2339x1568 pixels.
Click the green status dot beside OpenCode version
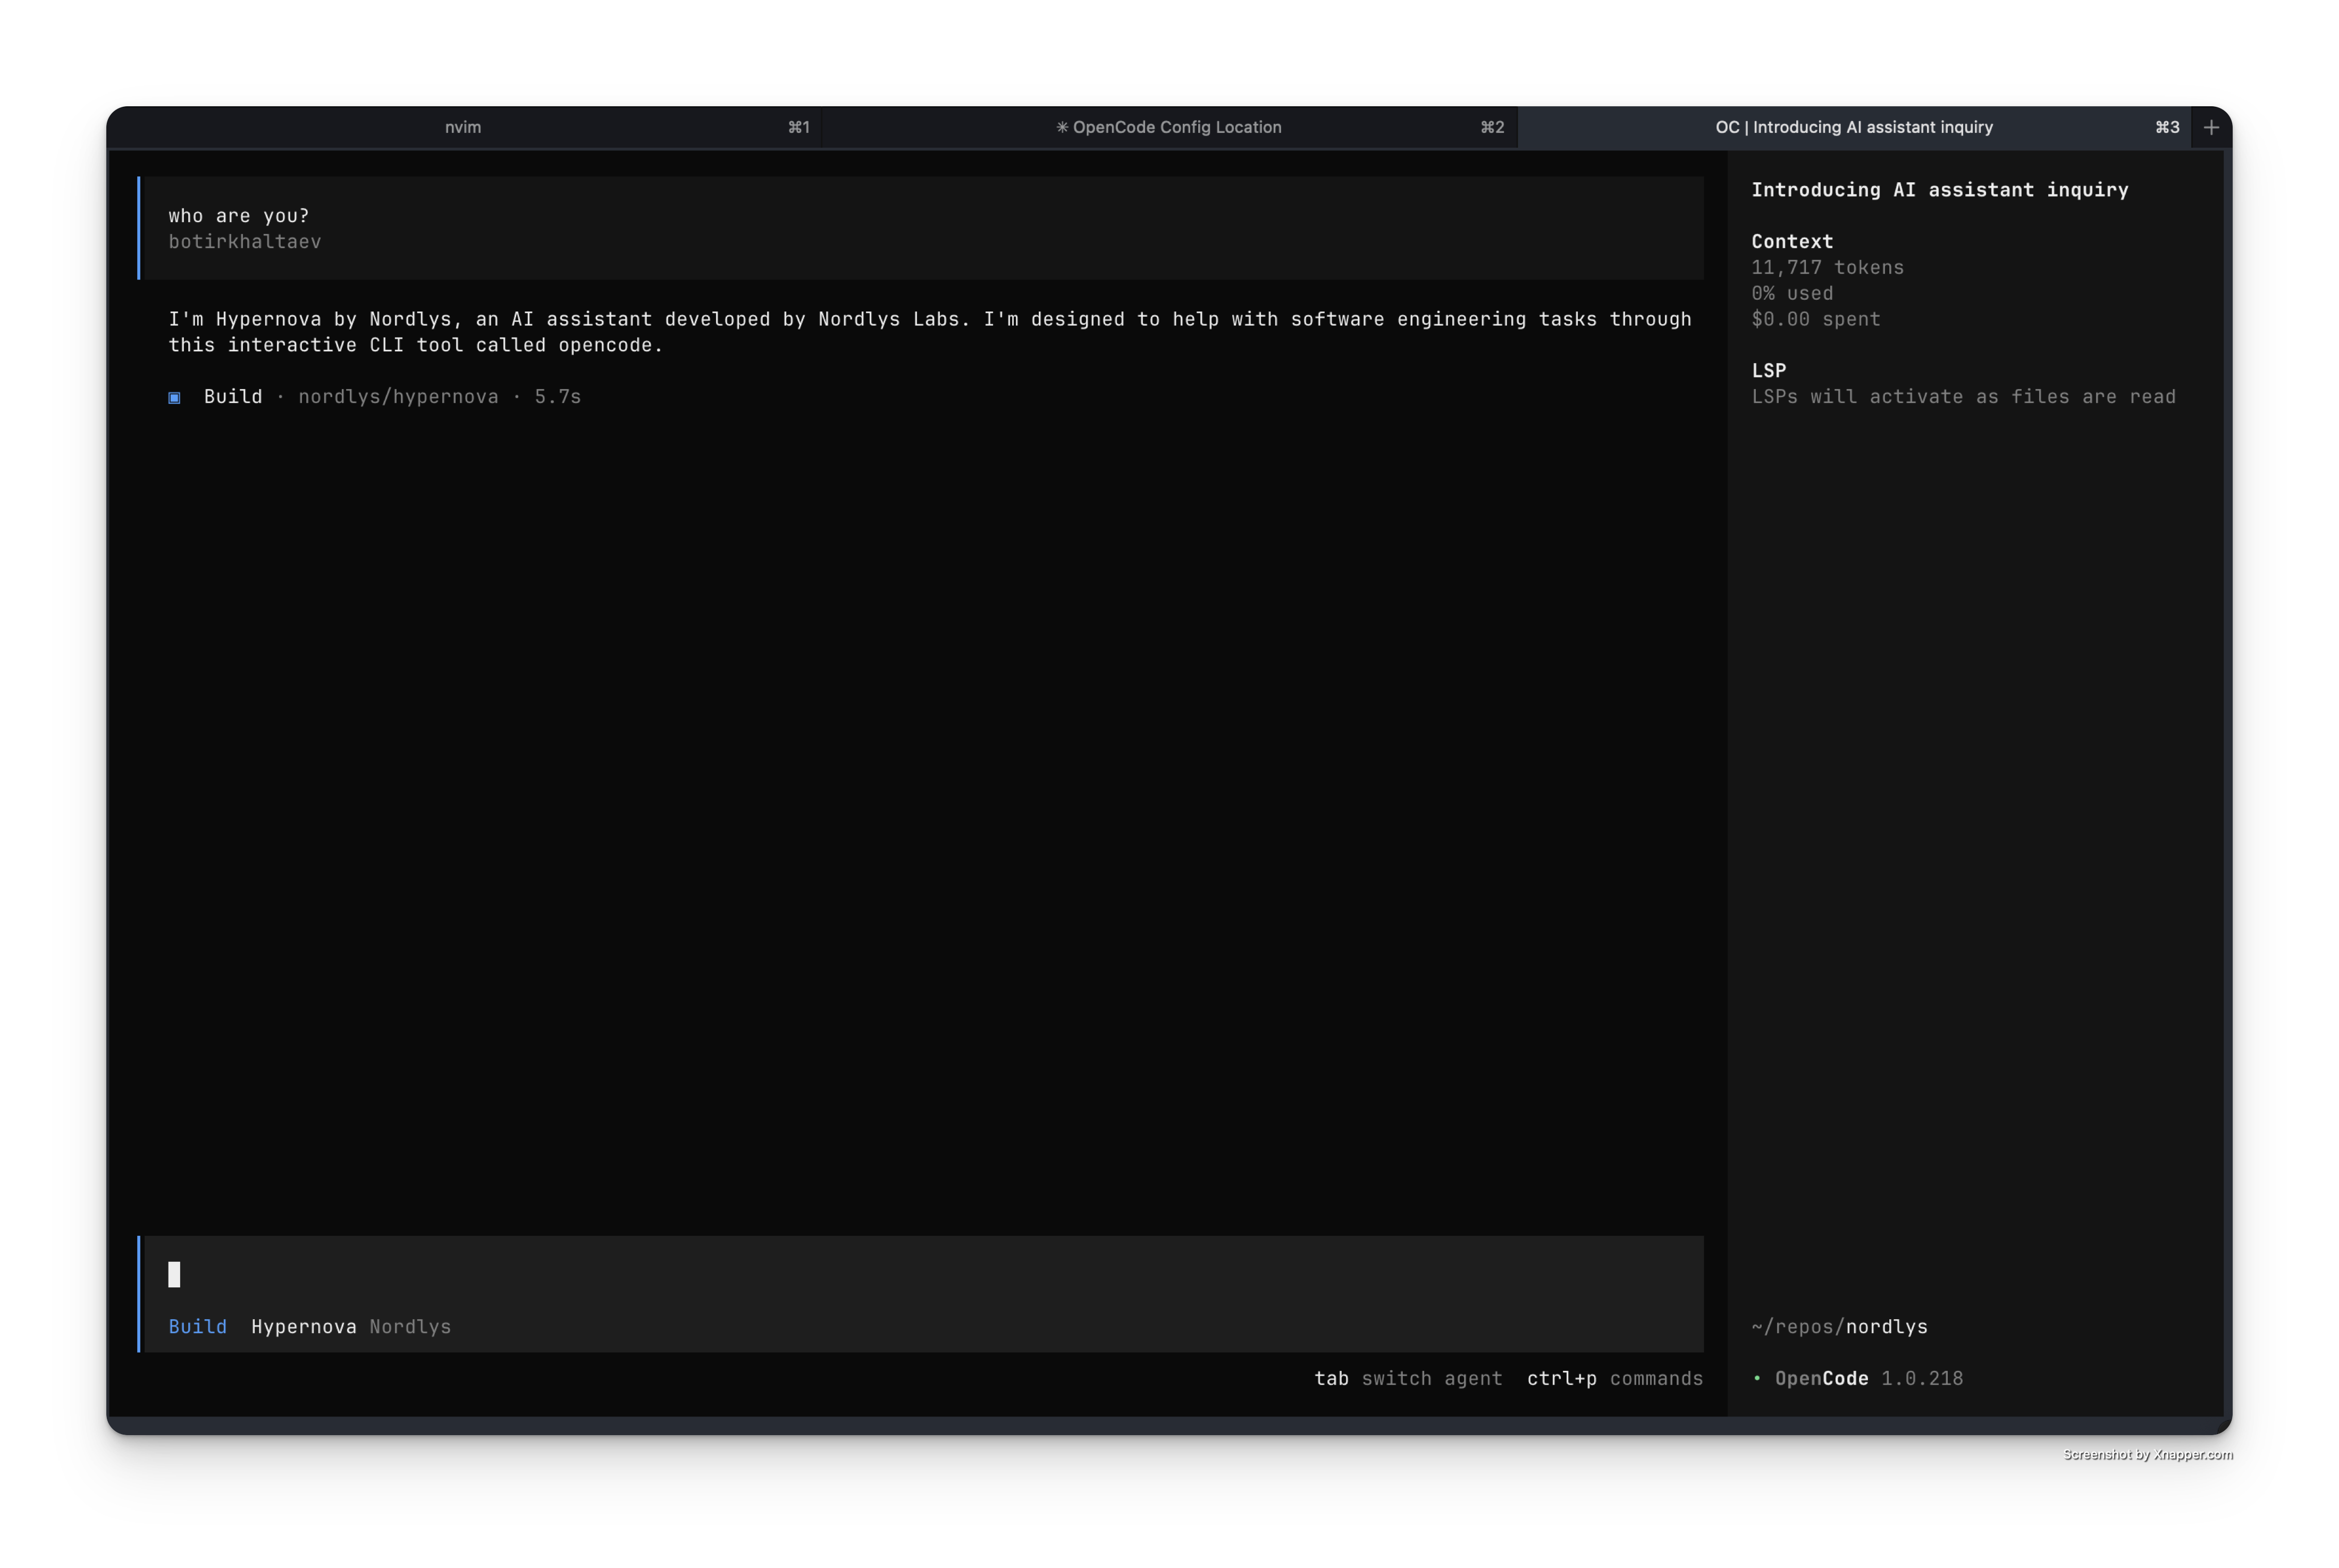coord(1757,1378)
